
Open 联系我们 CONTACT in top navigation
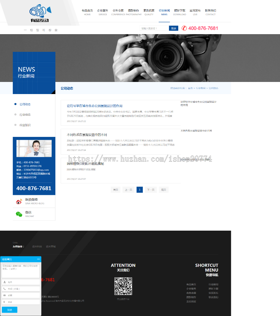[210, 12]
